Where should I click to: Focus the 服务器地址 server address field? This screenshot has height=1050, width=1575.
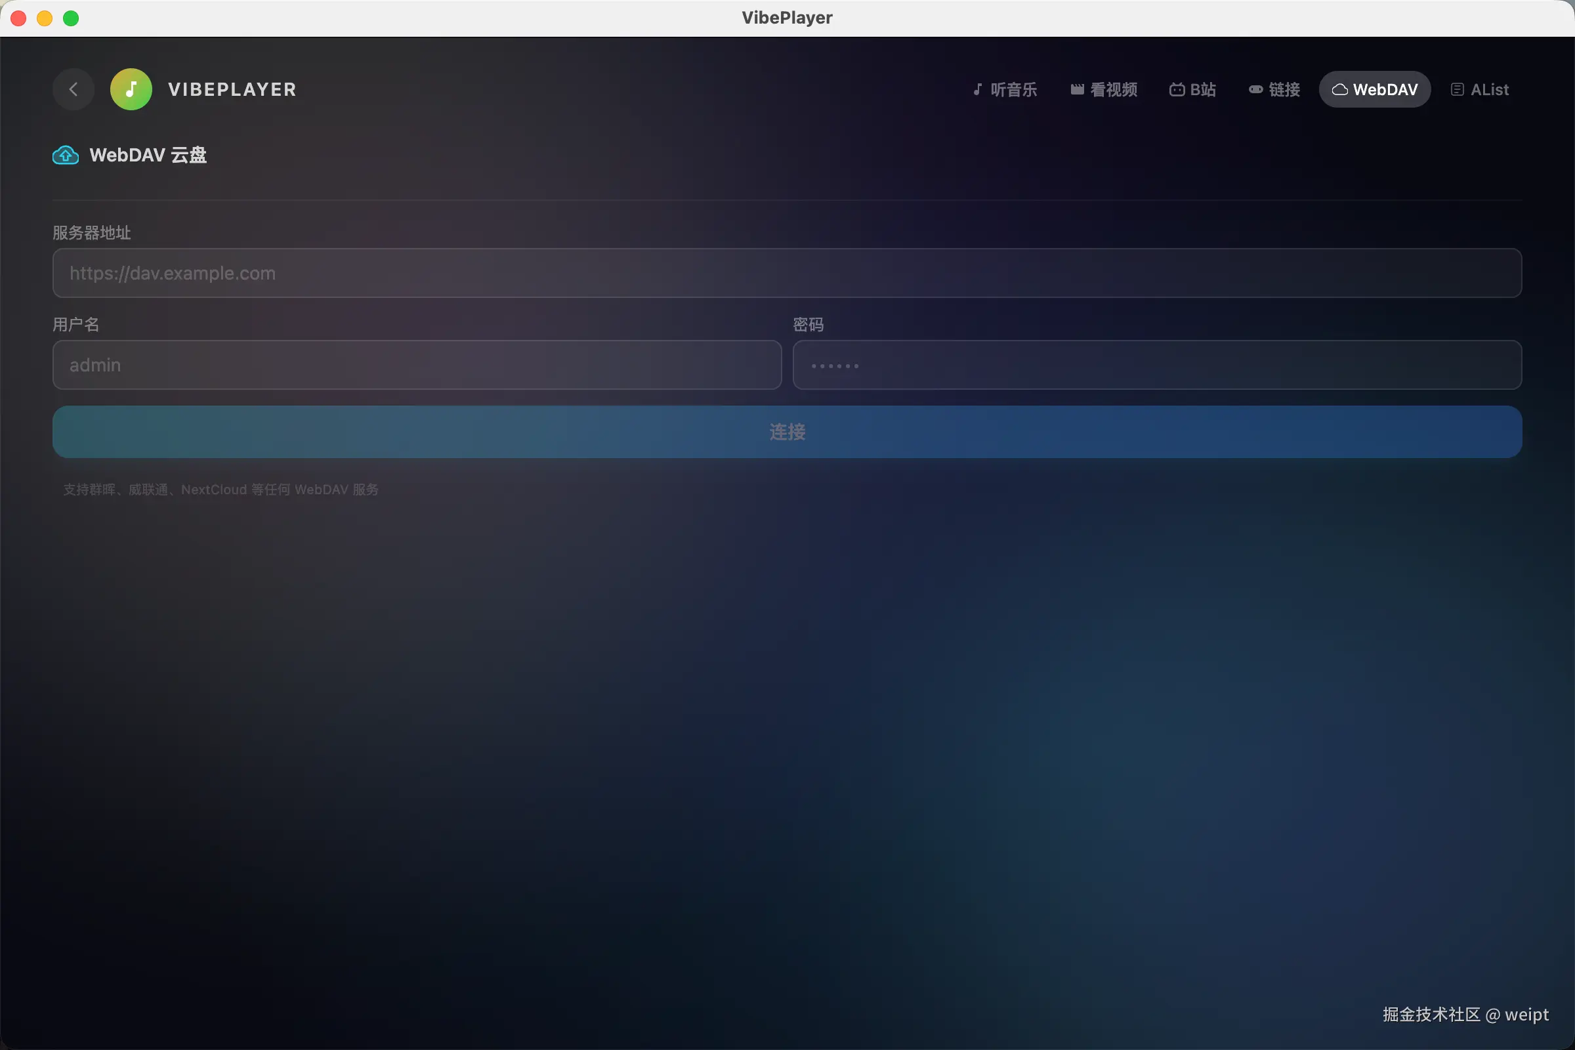[x=787, y=273]
